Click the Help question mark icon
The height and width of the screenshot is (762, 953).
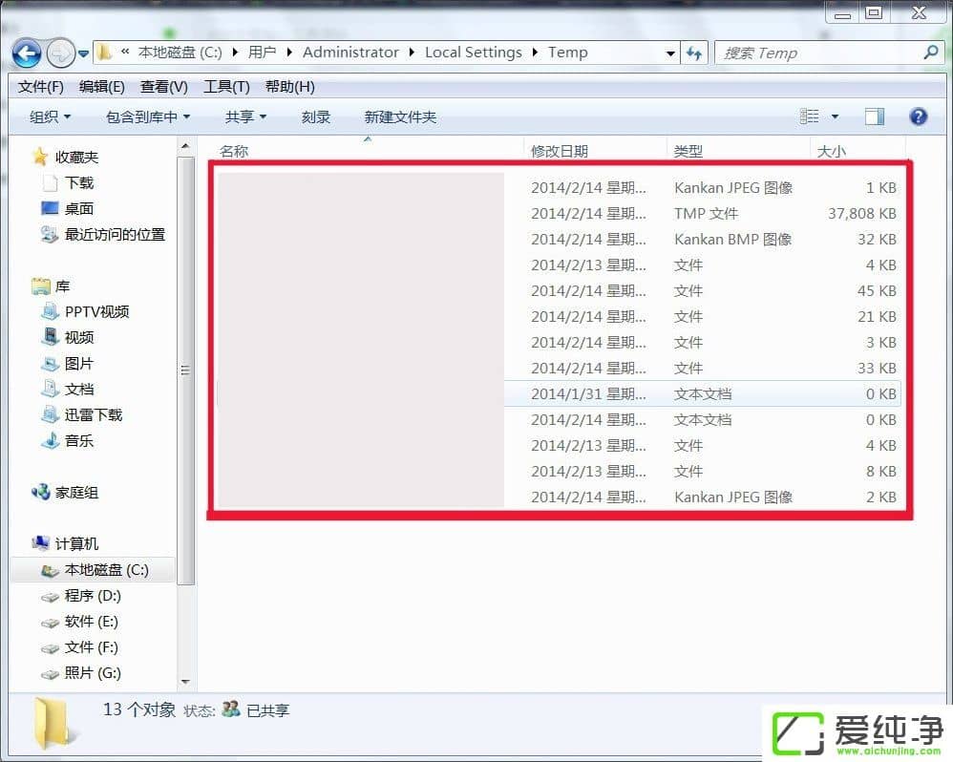[918, 116]
